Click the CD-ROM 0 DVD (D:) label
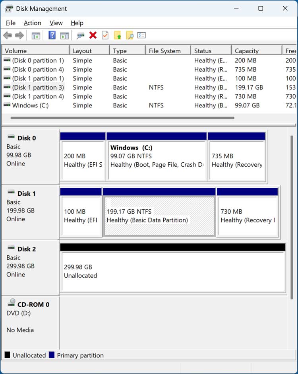This screenshot has width=298, height=374. (x=19, y=313)
